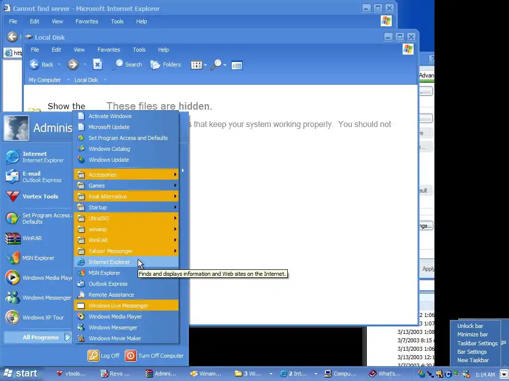The width and height of the screenshot is (509, 381).
Task: Choose Minimize bar in taskbar popup
Action: coord(473,334)
